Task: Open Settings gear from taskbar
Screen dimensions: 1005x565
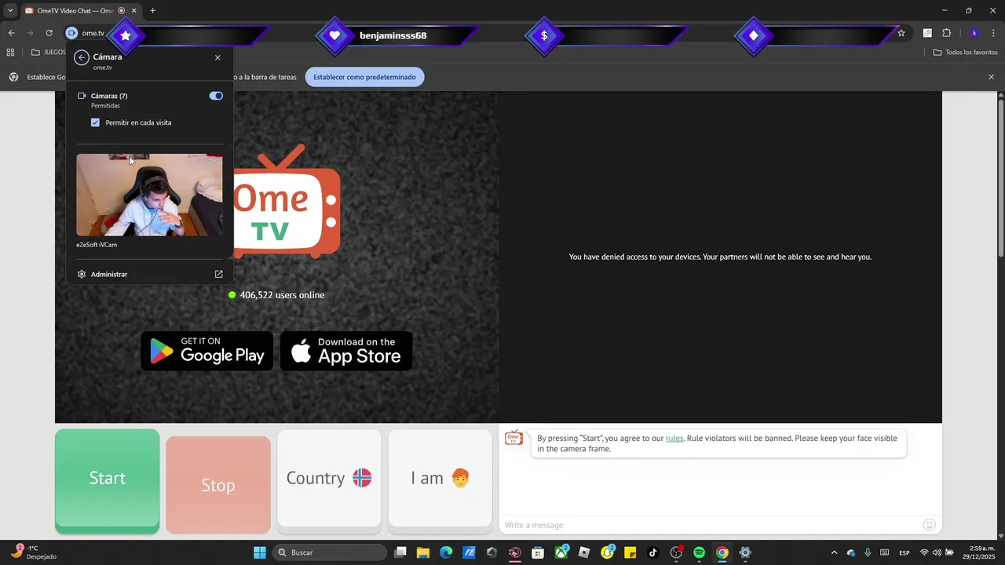Action: pyautogui.click(x=745, y=552)
